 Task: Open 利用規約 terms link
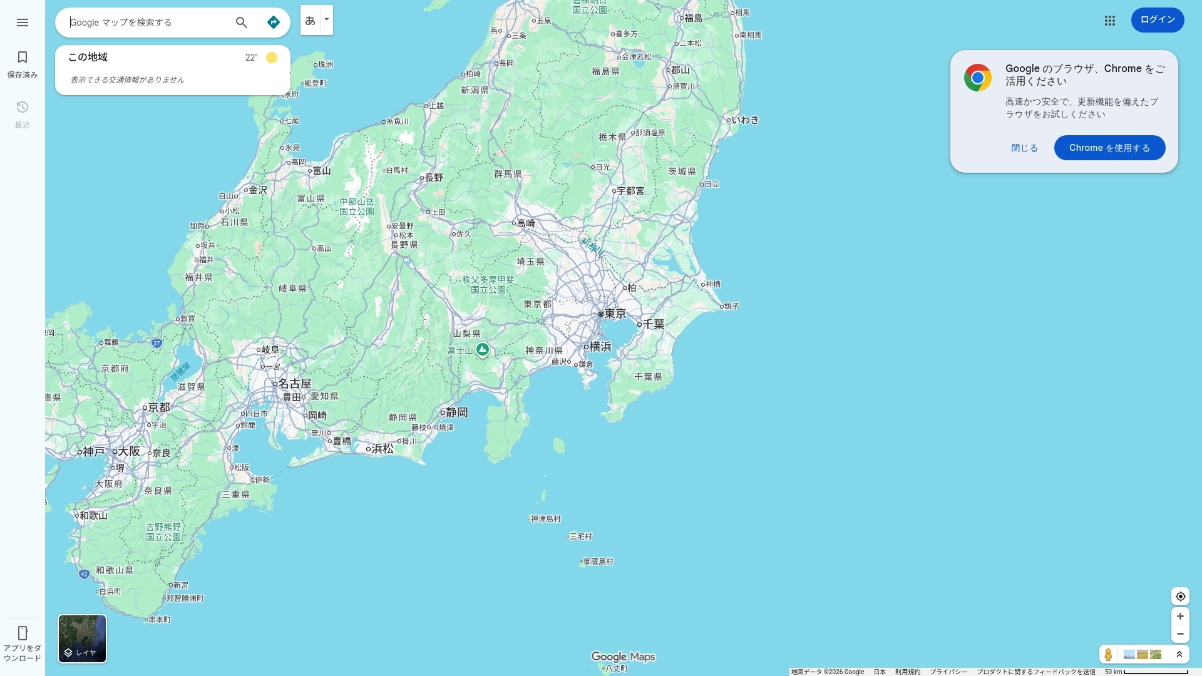tap(908, 672)
